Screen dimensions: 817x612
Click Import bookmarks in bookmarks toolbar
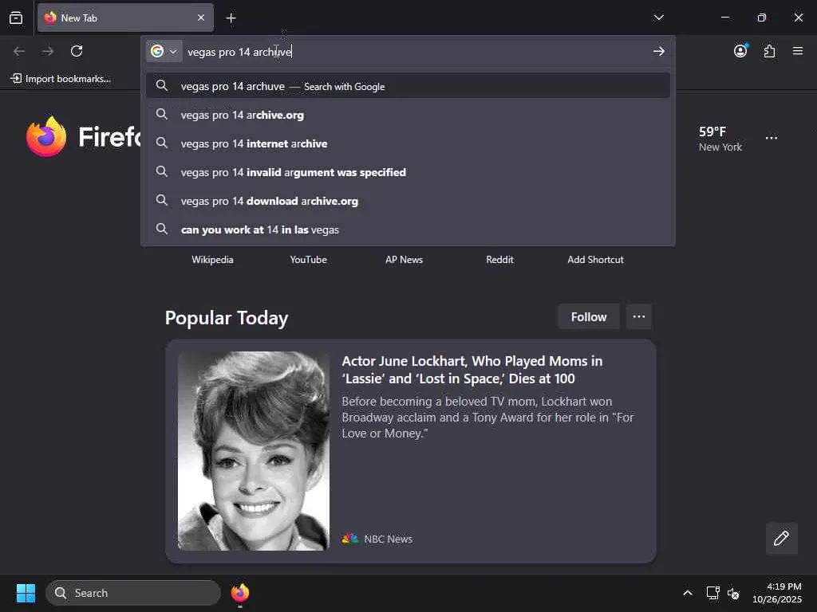click(61, 79)
